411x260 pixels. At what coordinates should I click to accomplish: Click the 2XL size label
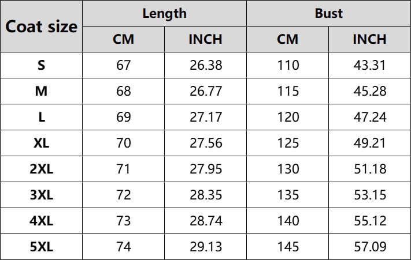coord(41,169)
